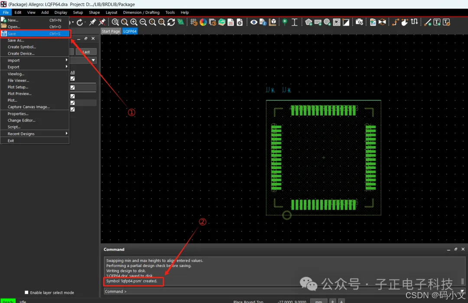Click the Zoom Out magnifier icon
Screen dimensions: 468x303
tap(143, 23)
